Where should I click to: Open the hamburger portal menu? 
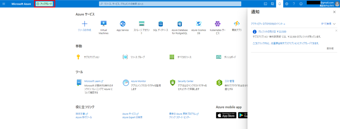click(x=4, y=4)
